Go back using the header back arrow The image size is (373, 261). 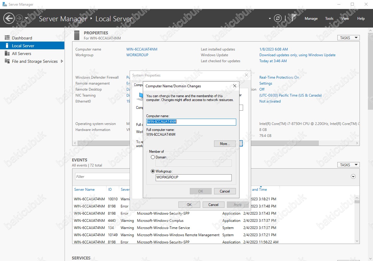(9, 19)
